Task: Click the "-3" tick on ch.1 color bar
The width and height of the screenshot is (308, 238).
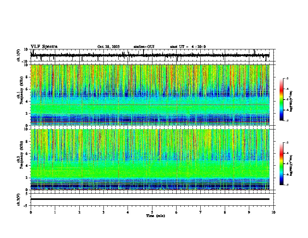Action: (x=287, y=78)
